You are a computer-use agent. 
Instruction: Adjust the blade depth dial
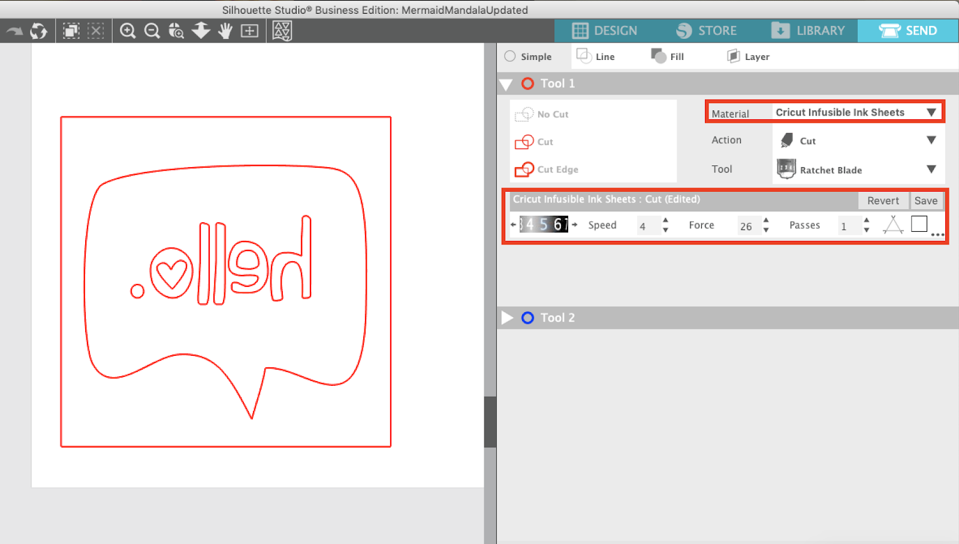544,224
